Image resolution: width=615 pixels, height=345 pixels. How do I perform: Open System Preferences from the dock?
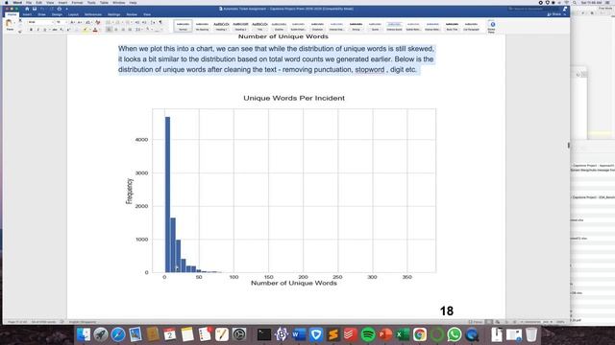coord(239,334)
